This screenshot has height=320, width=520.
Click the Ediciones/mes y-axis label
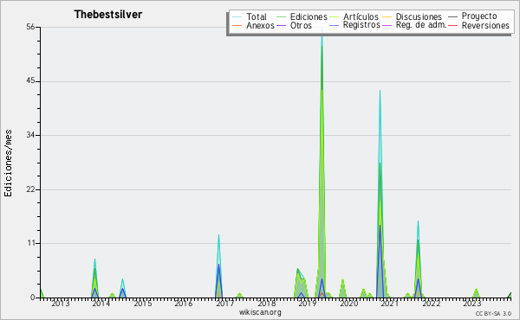(8, 163)
